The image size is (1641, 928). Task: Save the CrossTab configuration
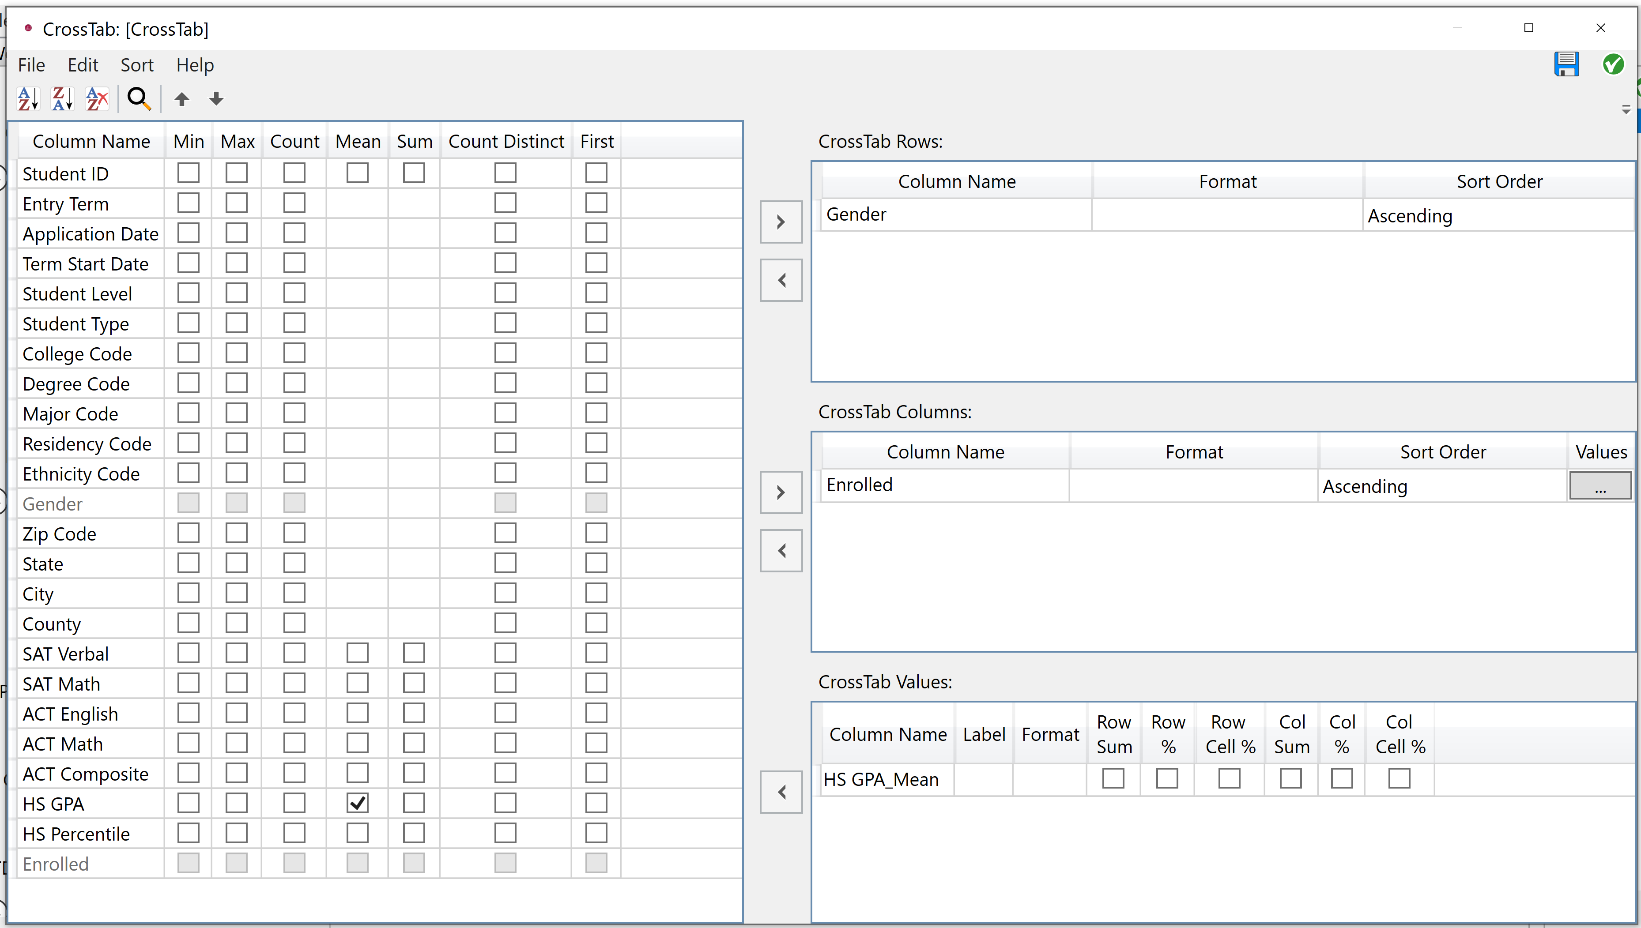(x=1568, y=64)
